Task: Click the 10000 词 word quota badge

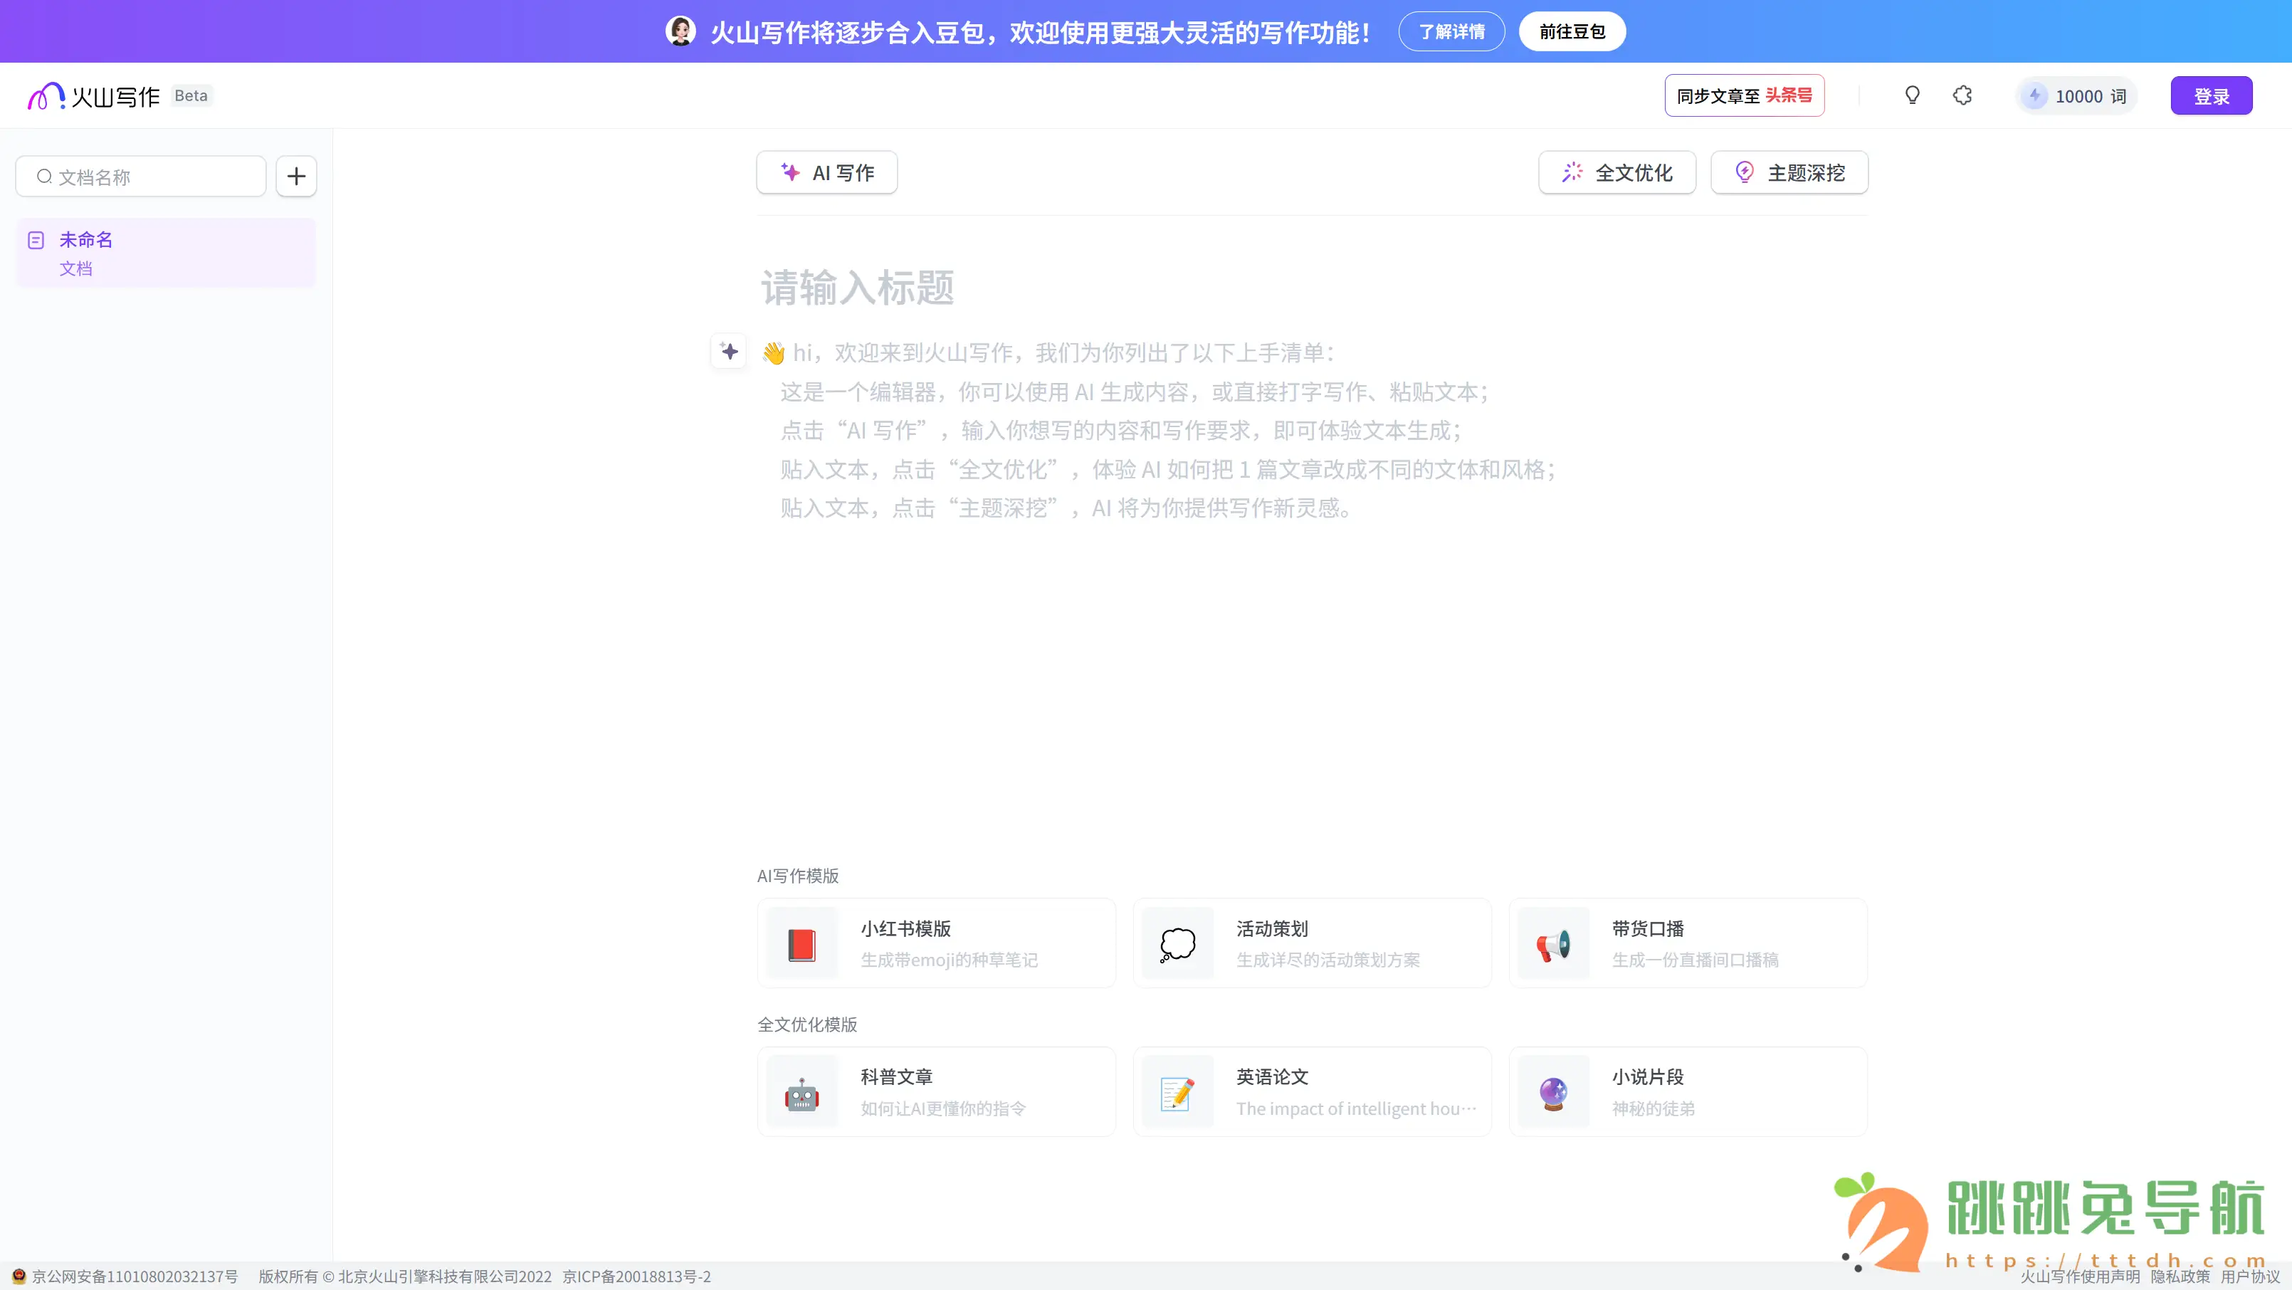Action: click(2076, 96)
